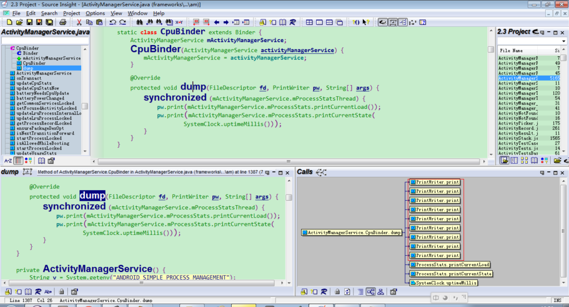569x307 pixels.
Task: Click lock icon in dump context toolbar
Action: coord(61,292)
